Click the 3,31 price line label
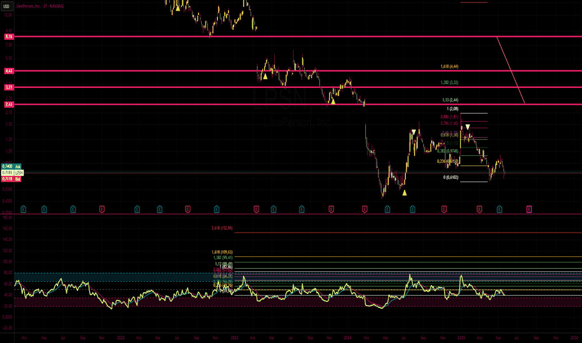 point(9,87)
